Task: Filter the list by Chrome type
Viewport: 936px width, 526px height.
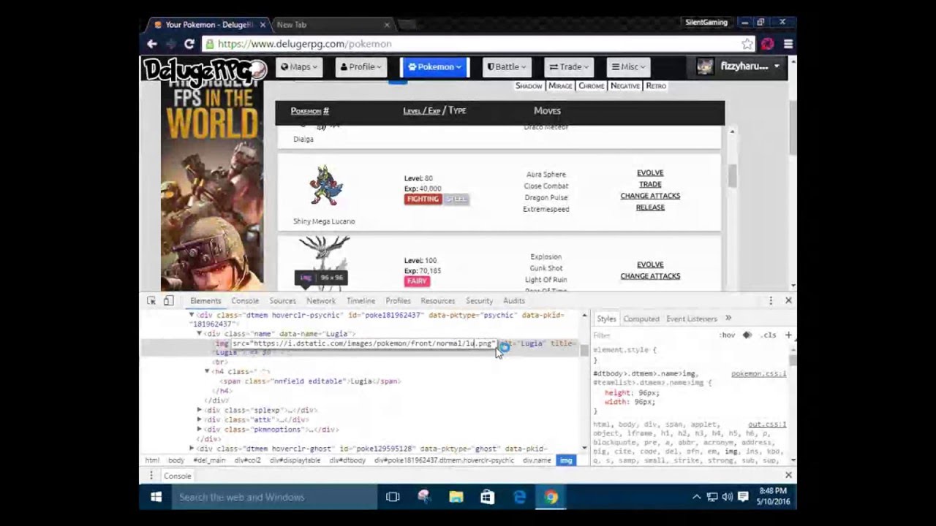Action: pos(592,85)
